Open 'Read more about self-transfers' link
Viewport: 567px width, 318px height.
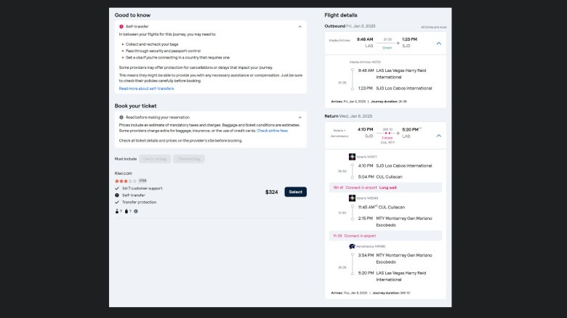[x=146, y=89]
